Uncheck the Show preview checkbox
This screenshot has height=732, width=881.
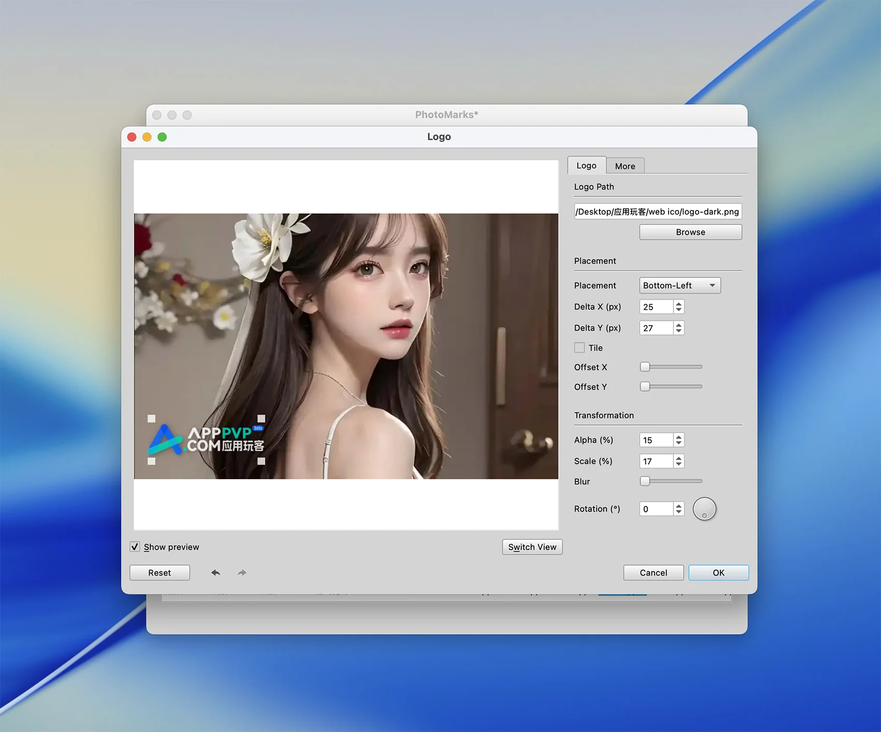135,547
